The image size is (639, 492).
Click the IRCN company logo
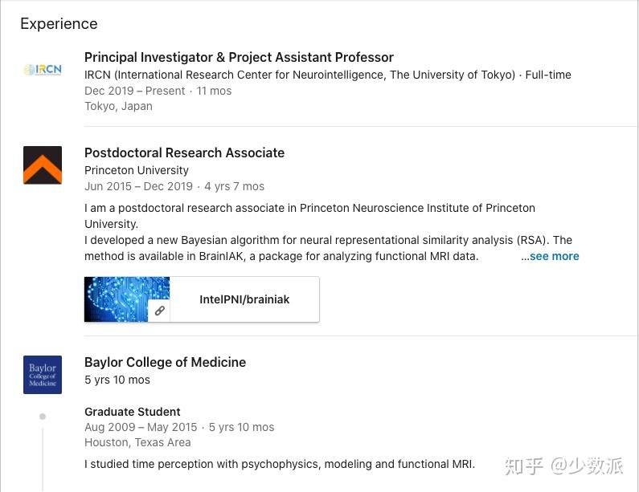(43, 70)
